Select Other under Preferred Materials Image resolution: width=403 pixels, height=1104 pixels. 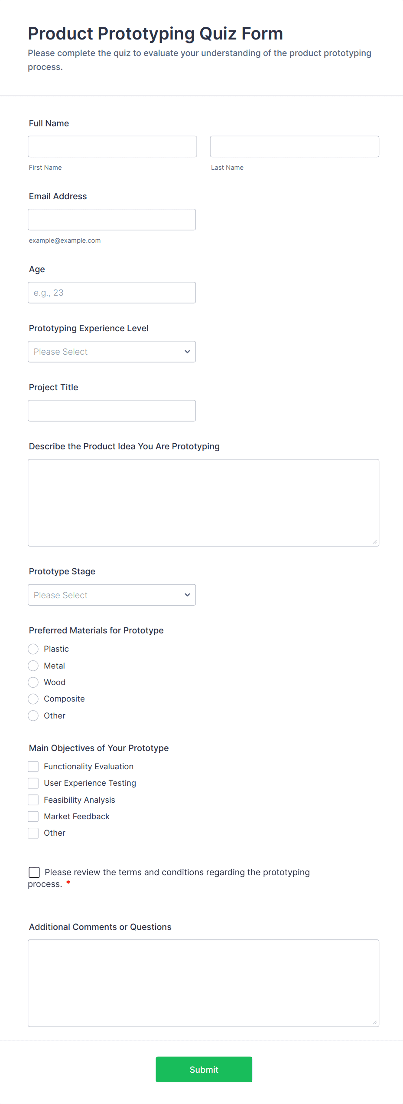(33, 715)
